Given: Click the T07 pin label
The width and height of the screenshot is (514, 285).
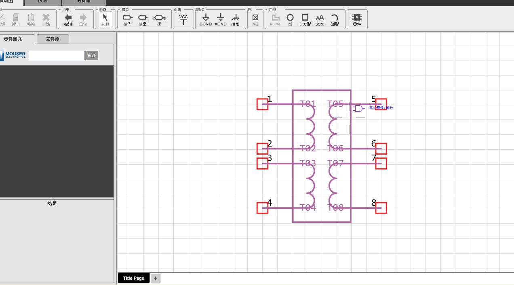Looking at the screenshot, I should click(x=335, y=163).
